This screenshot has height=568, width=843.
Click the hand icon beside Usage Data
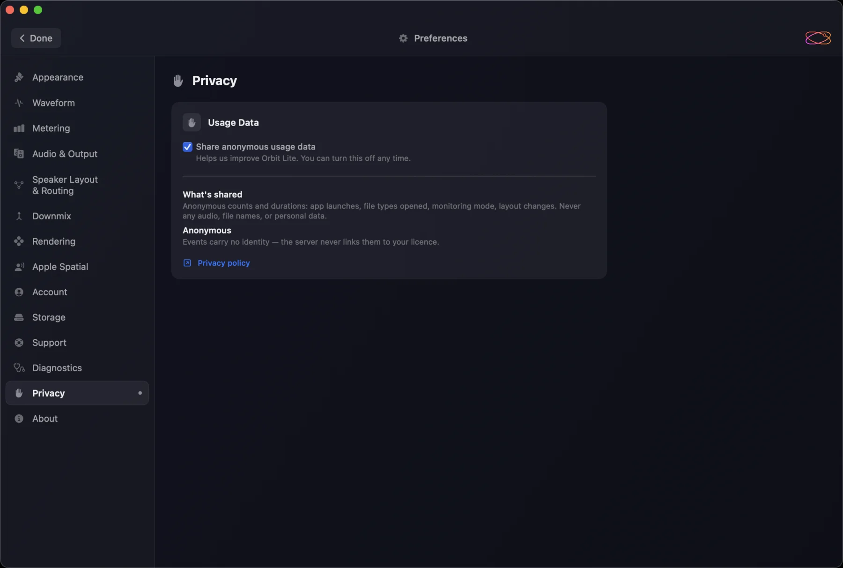coord(192,122)
